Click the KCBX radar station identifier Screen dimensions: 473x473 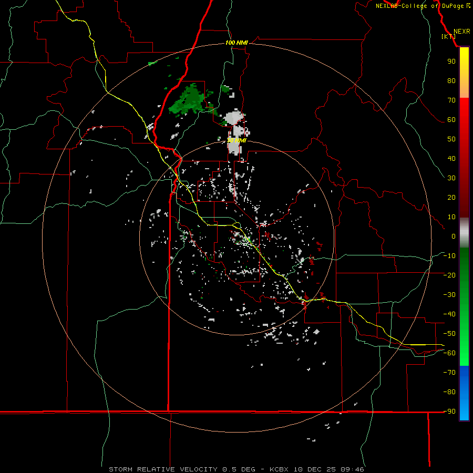tap(279, 469)
